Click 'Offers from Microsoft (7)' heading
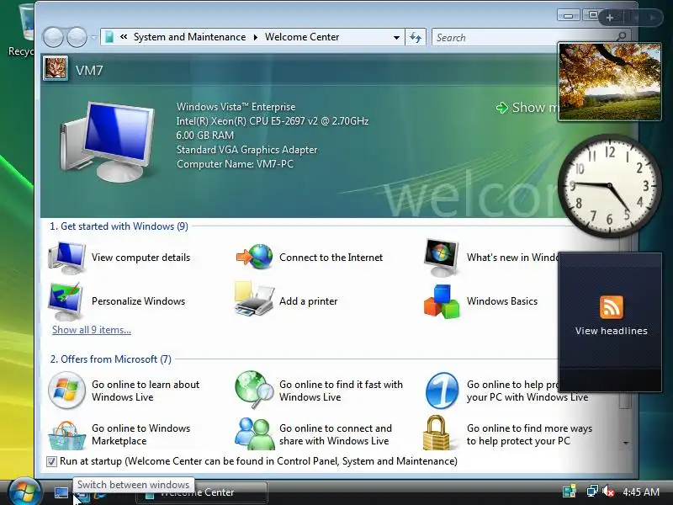The image size is (673, 505). (111, 359)
